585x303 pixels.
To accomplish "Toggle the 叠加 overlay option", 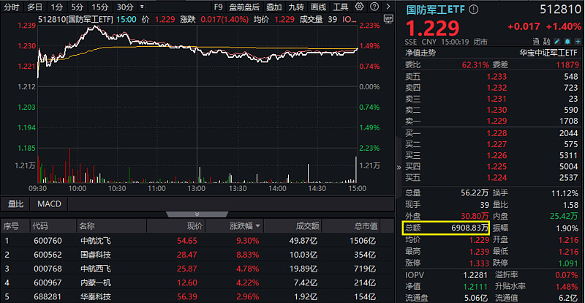I will (274, 7).
